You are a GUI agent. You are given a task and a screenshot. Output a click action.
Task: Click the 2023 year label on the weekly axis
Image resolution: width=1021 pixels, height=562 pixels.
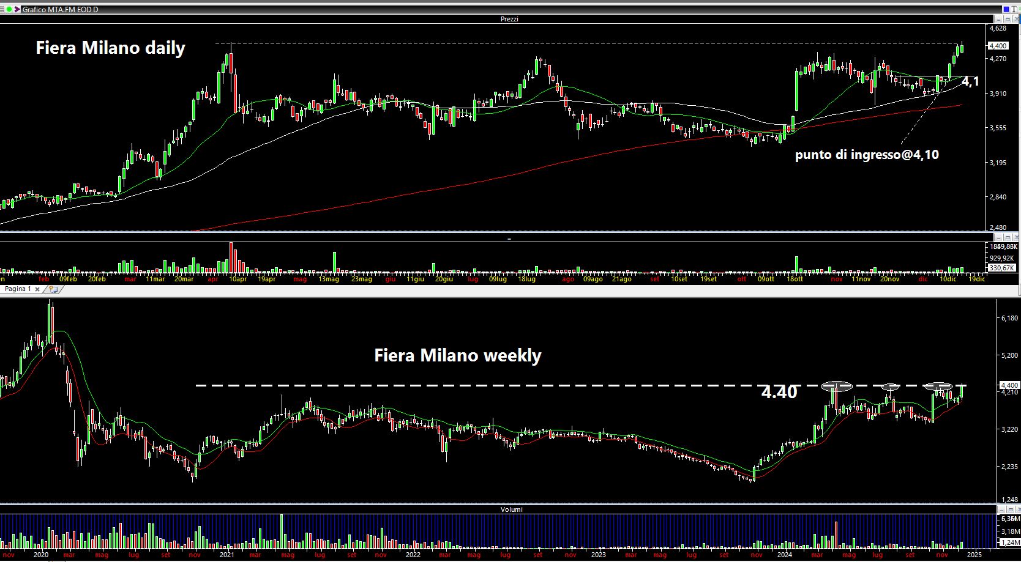[598, 555]
